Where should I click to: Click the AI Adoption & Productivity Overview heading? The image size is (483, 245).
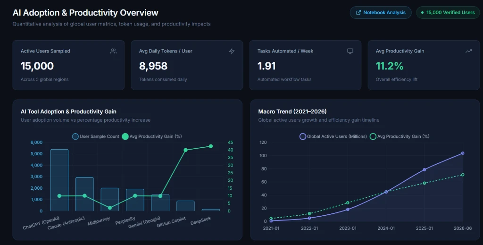tap(85, 13)
